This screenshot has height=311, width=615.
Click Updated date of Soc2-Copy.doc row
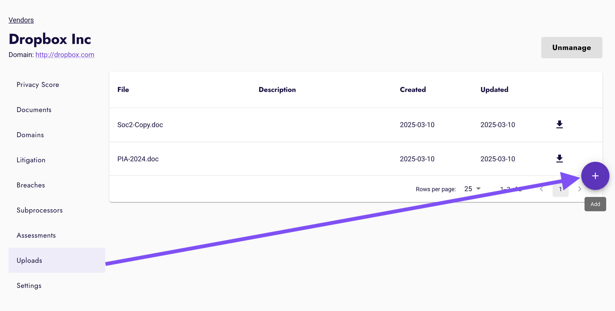click(x=498, y=125)
